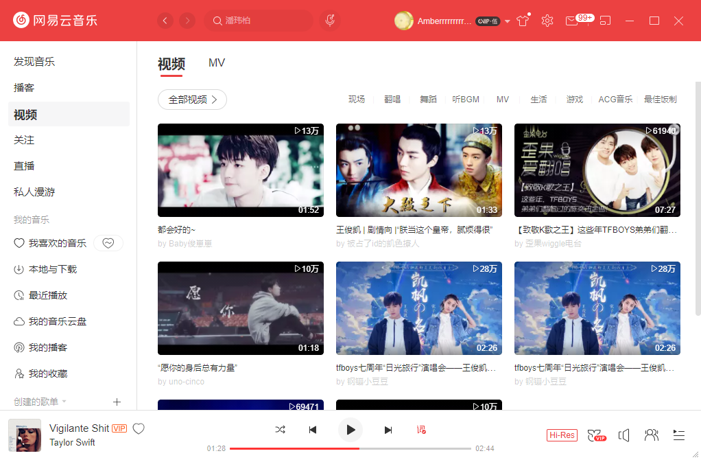
Task: Toggle the lyrics display icon
Action: point(421,430)
